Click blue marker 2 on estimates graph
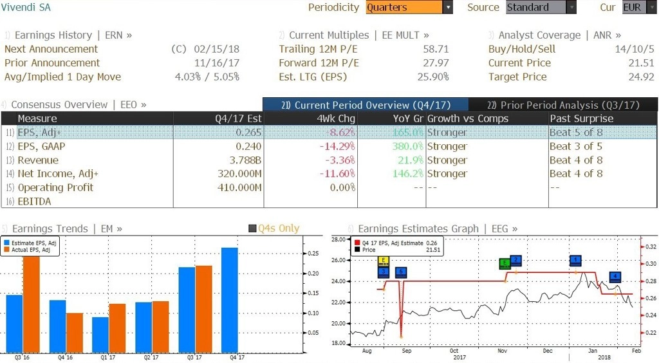The height and width of the screenshot is (363, 659). [515, 260]
